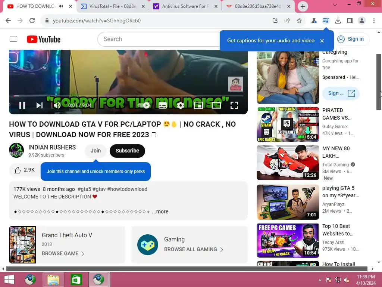
Task: Enter full screen video mode
Action: [234, 105]
